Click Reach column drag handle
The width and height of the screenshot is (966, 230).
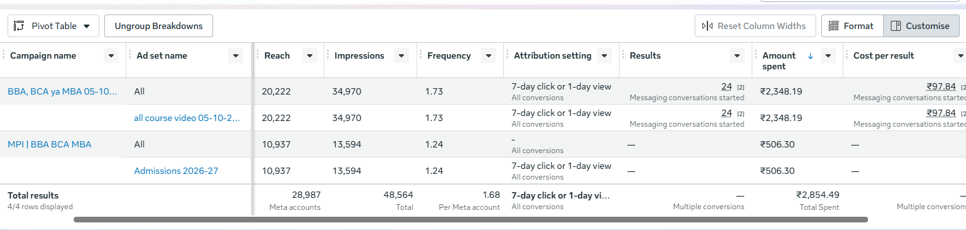(x=258, y=56)
